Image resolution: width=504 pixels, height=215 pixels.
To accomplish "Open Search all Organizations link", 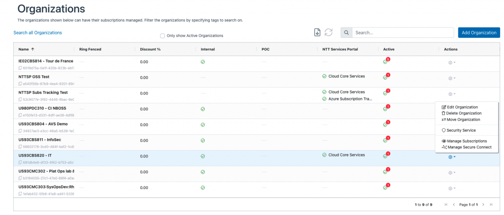I will (x=37, y=32).
